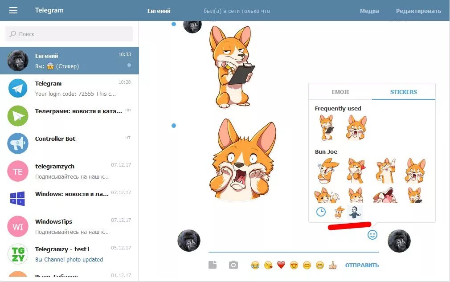Send the fourth Bun Joe screaming corgi sticker
Image resolution: width=450 pixels, height=282 pixels.
click(415, 171)
